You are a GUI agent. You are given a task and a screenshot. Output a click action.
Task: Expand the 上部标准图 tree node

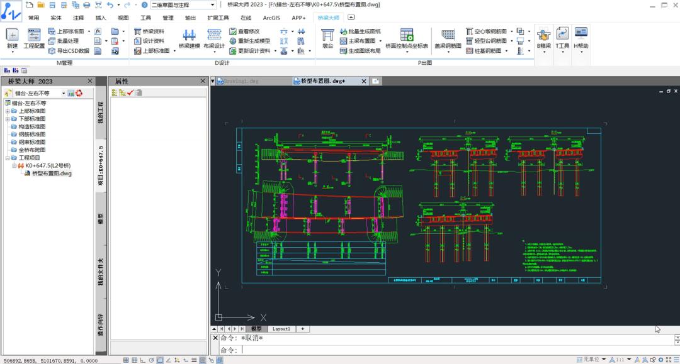(8, 111)
